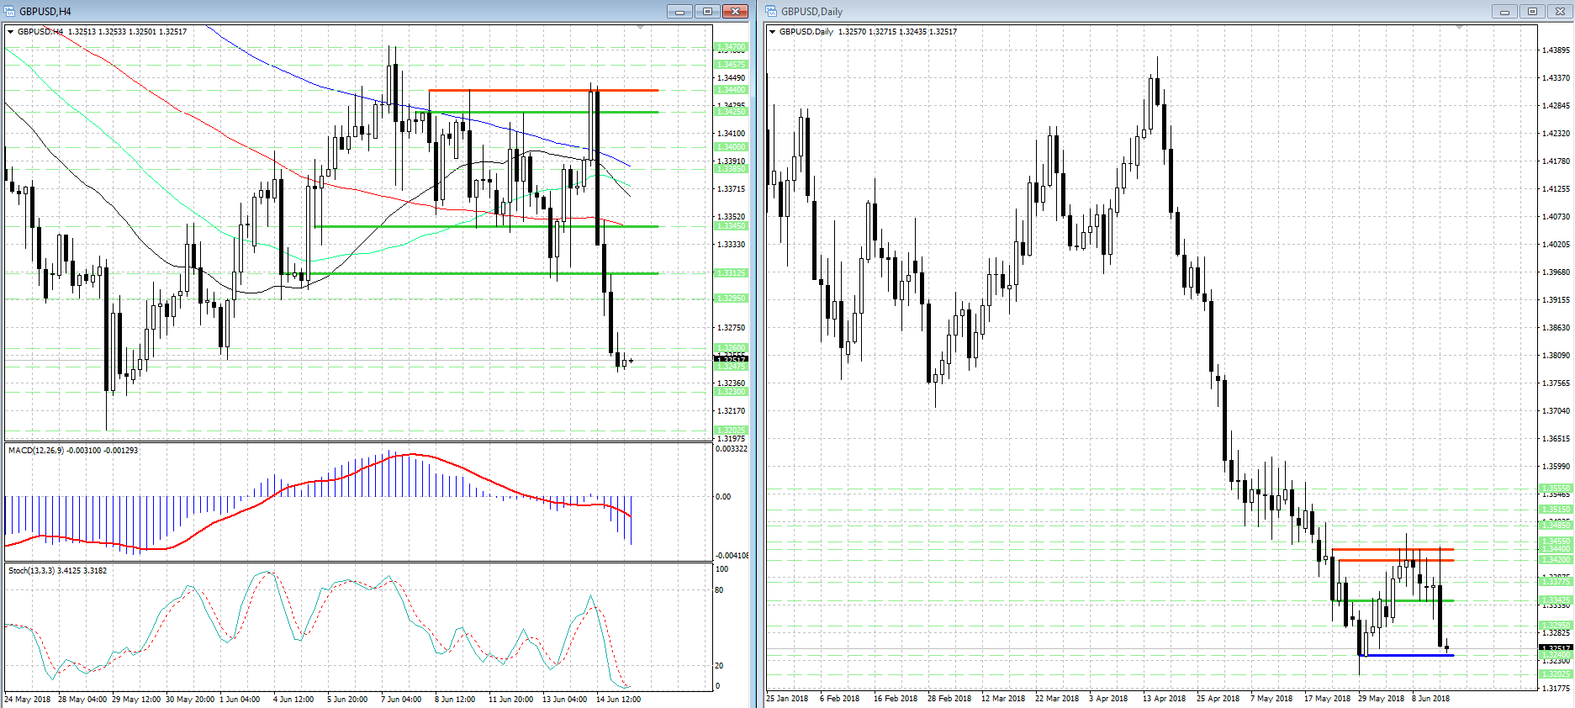Click the GBPUSD,H4 title bar text

pyautogui.click(x=45, y=12)
